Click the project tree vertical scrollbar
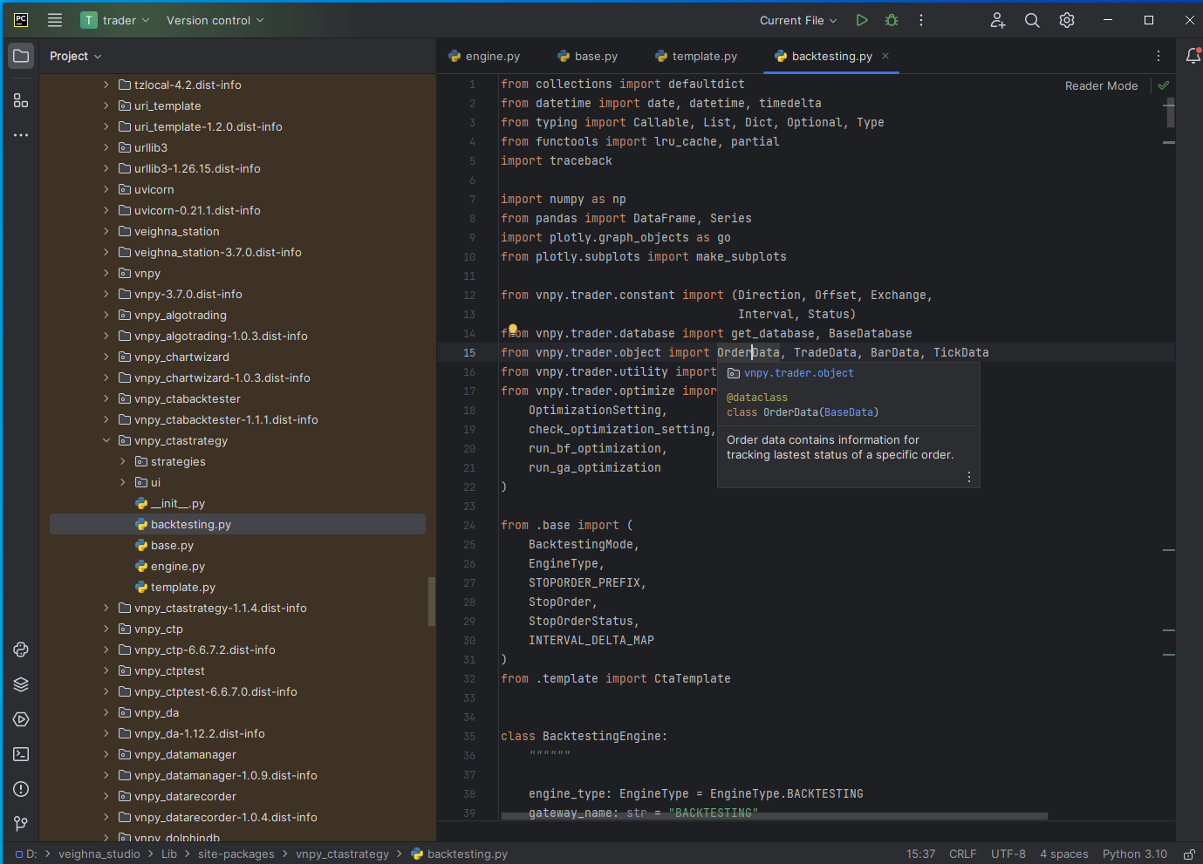Image resolution: width=1203 pixels, height=864 pixels. click(x=431, y=602)
